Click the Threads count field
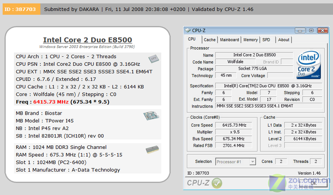This screenshot has width=333, height=195. click(x=316, y=161)
